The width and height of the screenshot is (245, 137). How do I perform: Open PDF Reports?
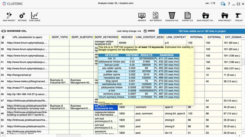click(x=156, y=17)
